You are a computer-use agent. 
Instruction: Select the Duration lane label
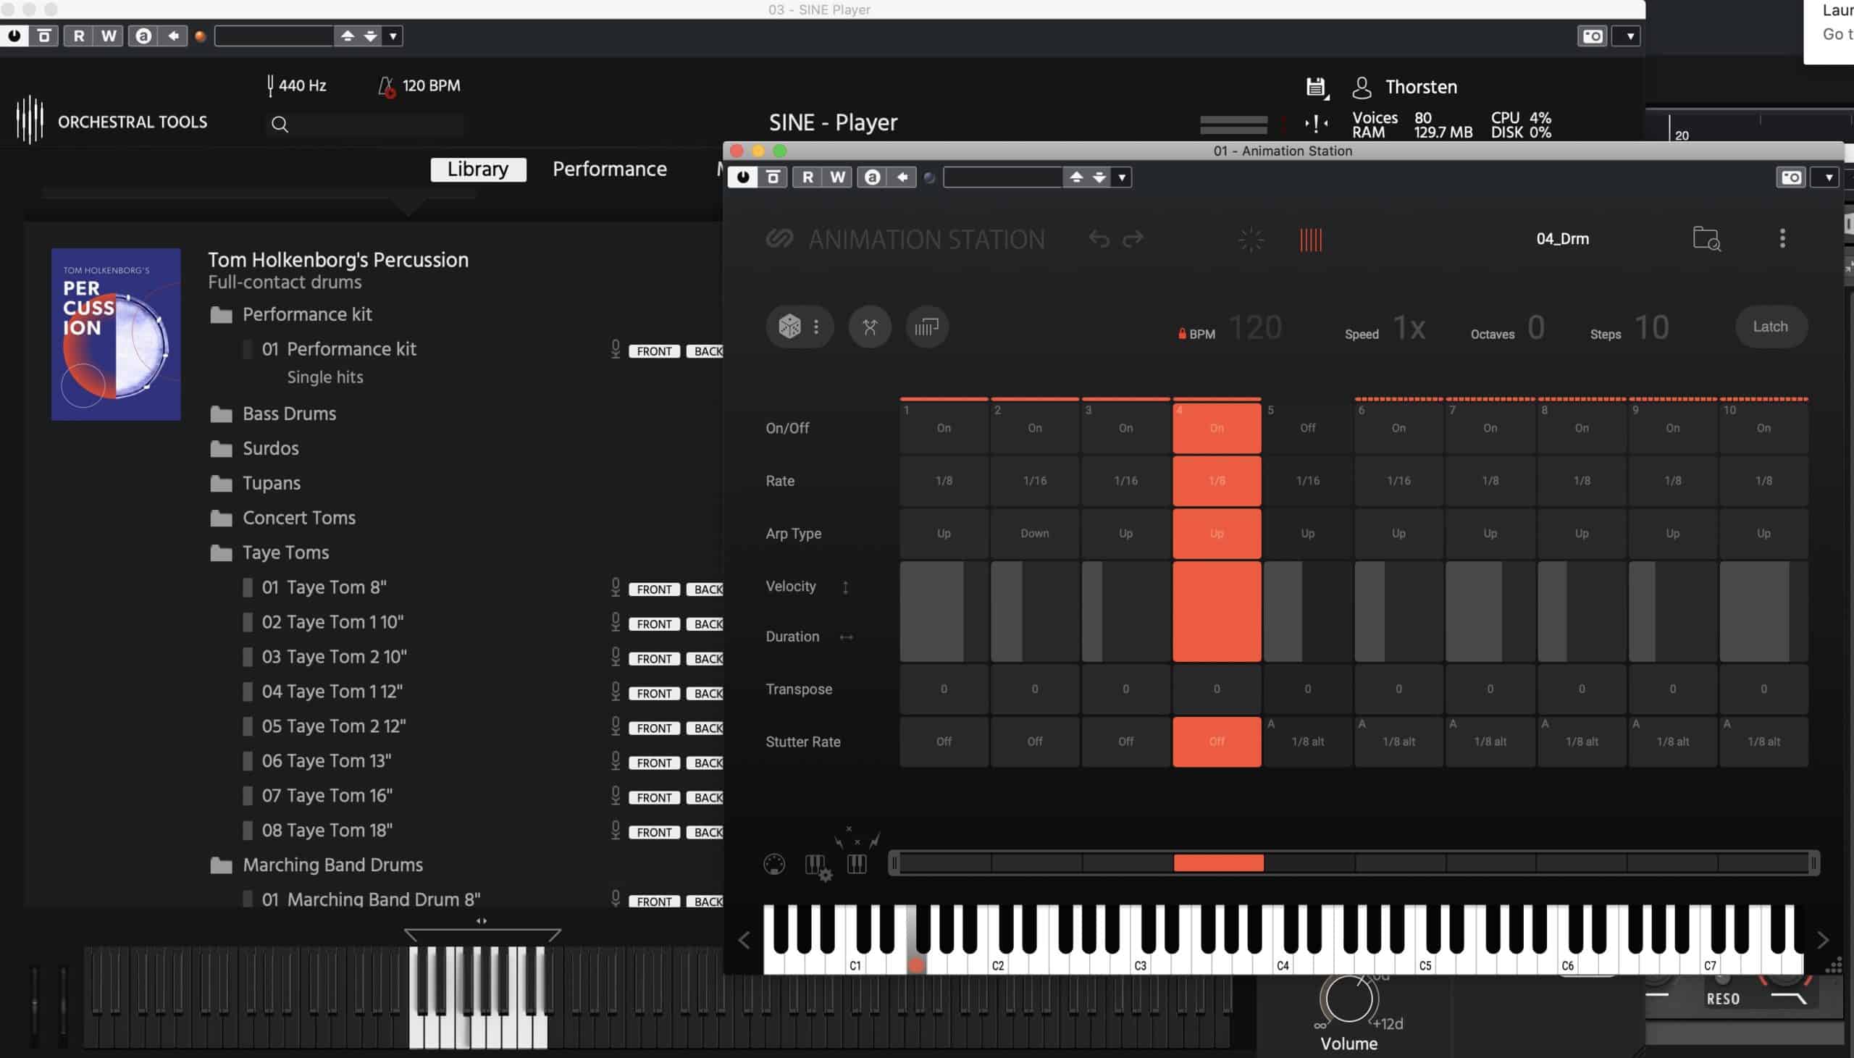[x=792, y=637]
